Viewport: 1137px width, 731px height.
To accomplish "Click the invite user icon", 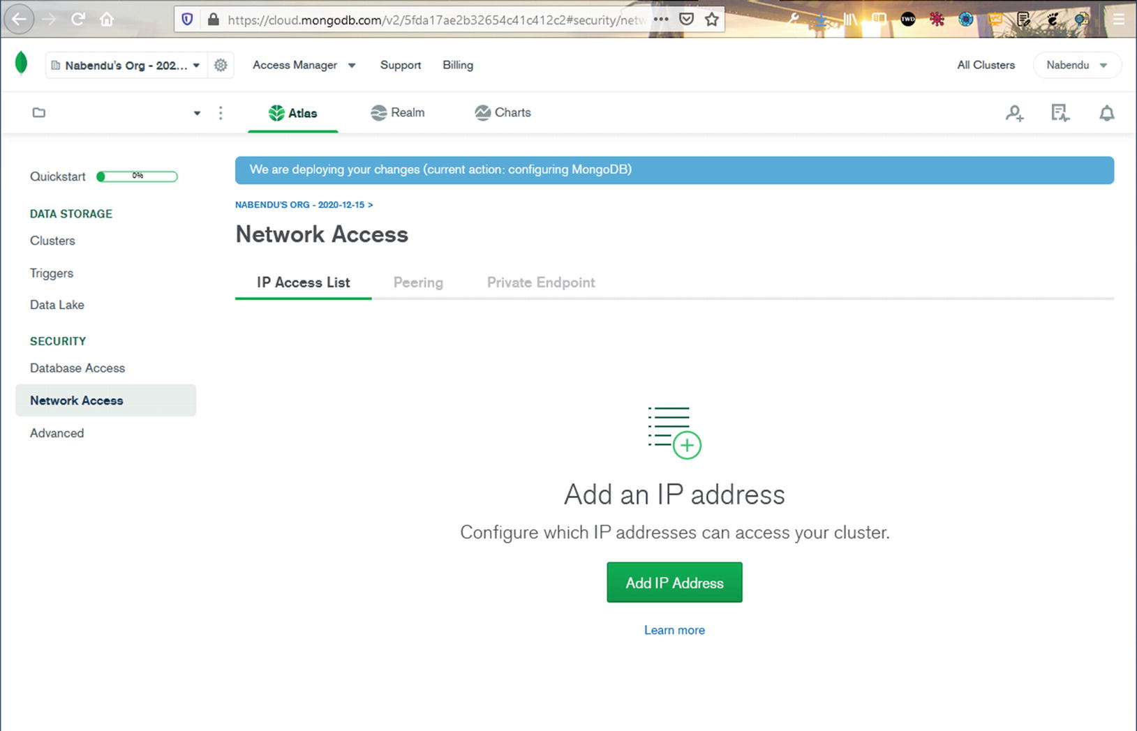I will pos(1014,113).
